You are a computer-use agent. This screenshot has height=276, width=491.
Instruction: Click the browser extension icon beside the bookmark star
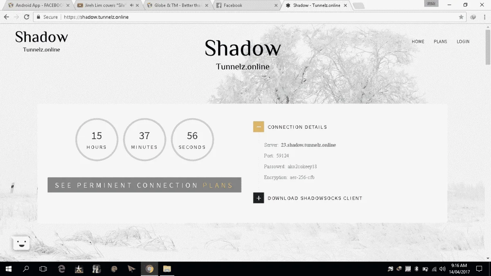pyautogui.click(x=473, y=17)
